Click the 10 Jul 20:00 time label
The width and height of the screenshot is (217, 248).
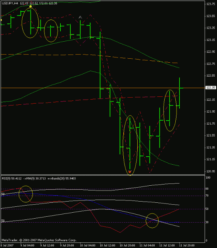coord(127,245)
